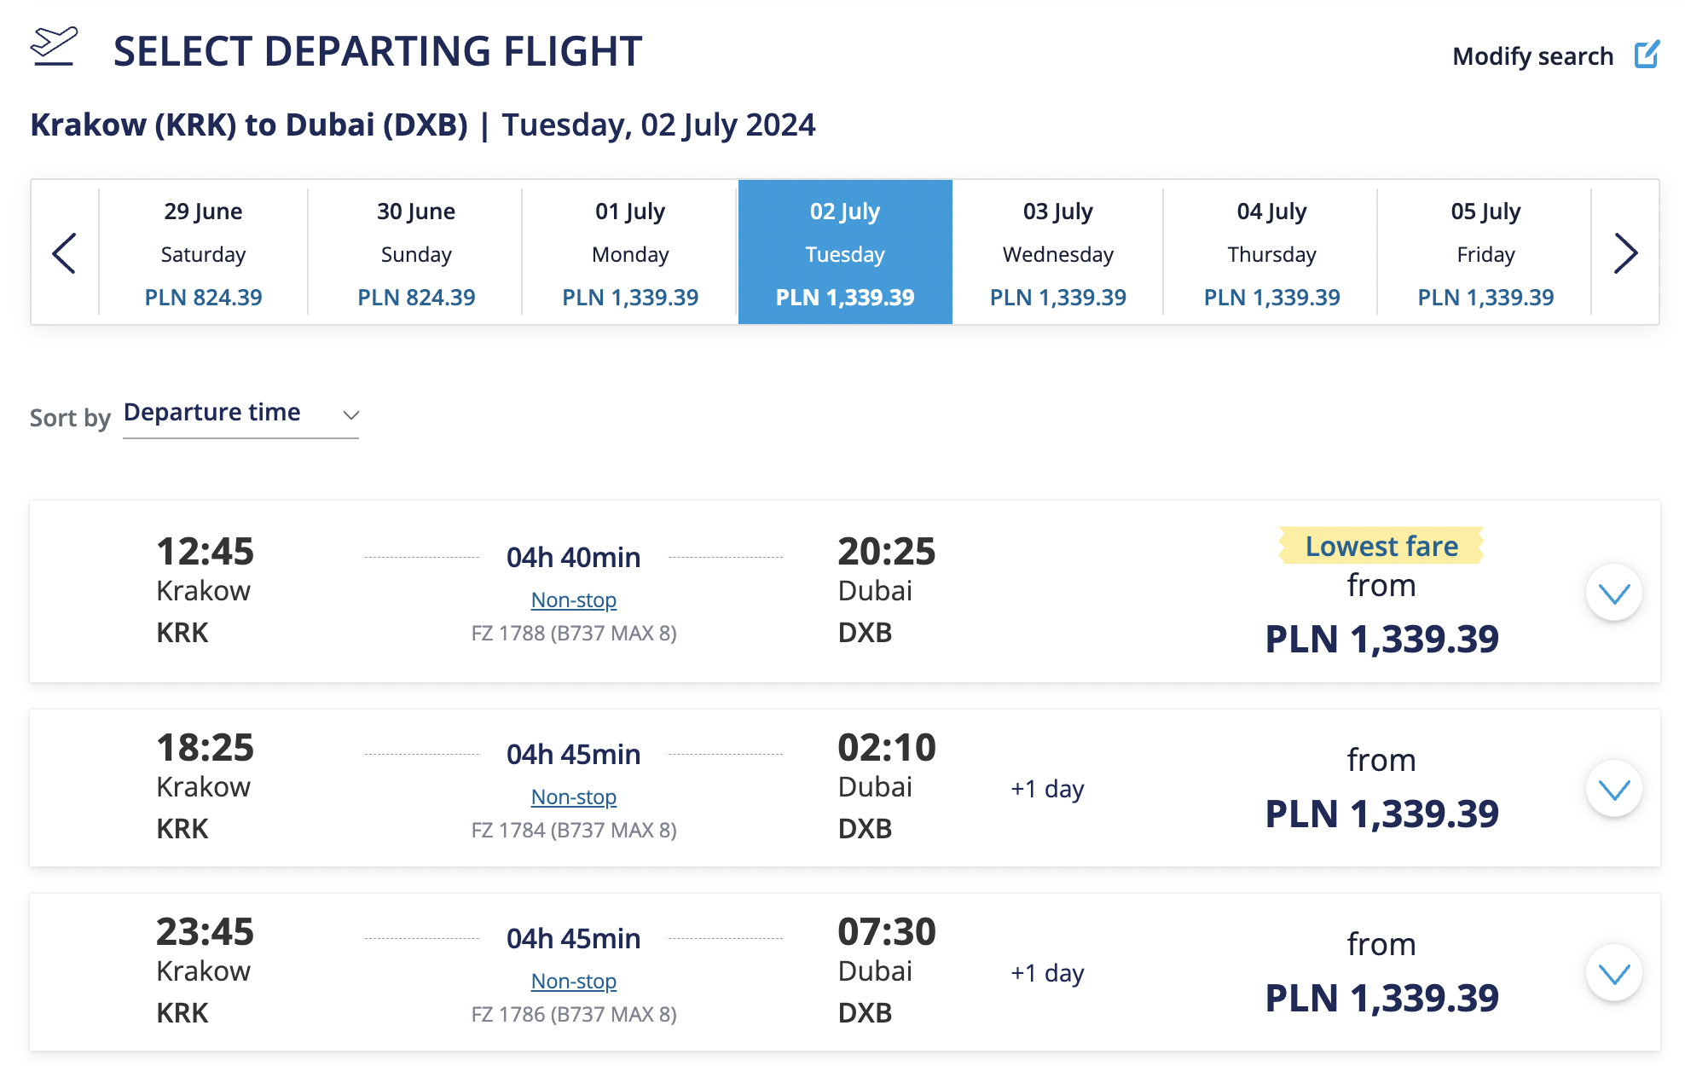Select the 30 June Sunday date tab

click(416, 252)
